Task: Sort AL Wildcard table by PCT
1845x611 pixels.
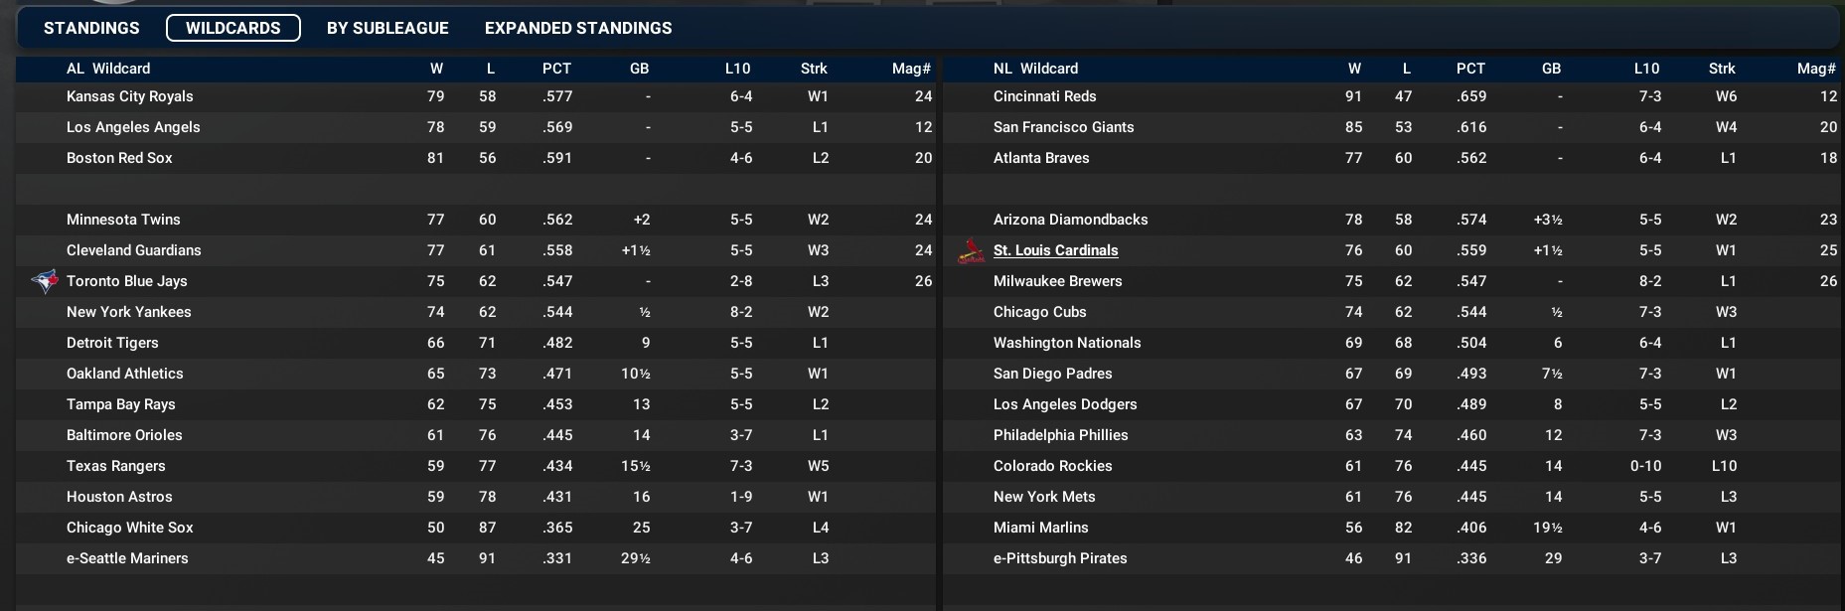Action: [x=556, y=69]
